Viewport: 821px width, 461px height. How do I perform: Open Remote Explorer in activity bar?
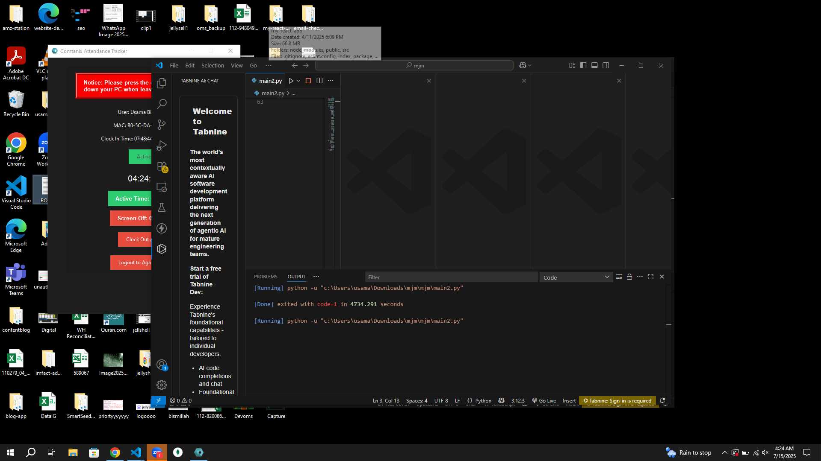[x=162, y=187]
